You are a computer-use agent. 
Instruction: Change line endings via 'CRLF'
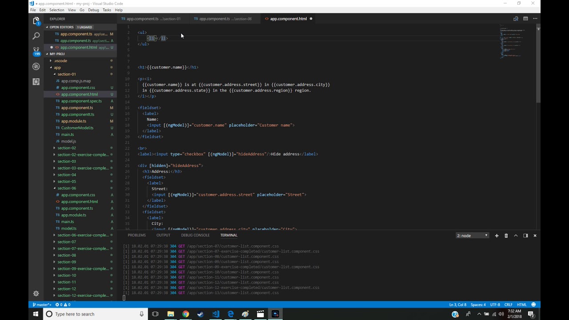509,305
